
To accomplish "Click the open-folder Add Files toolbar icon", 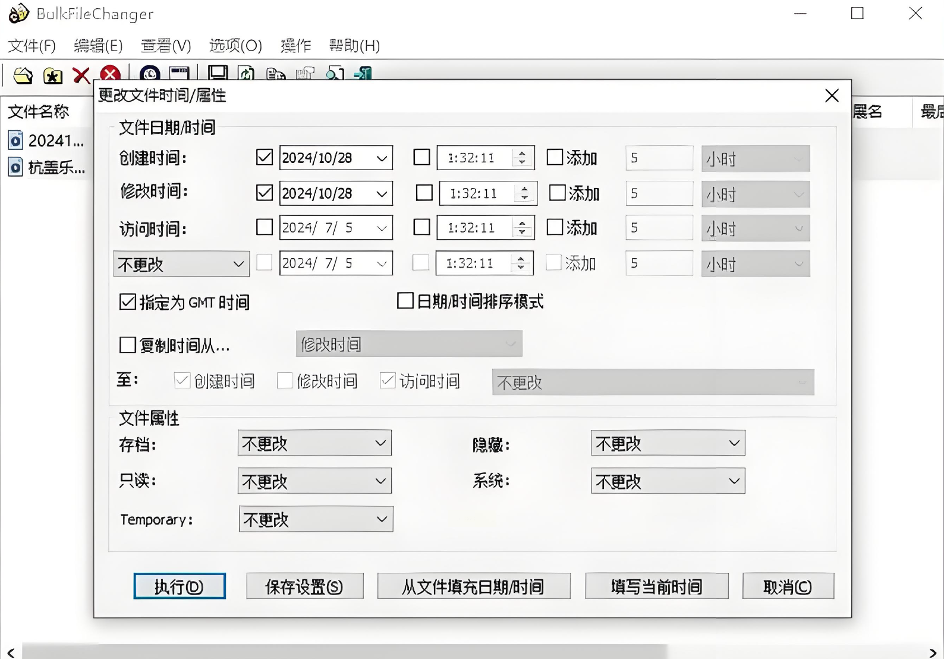I will [23, 75].
